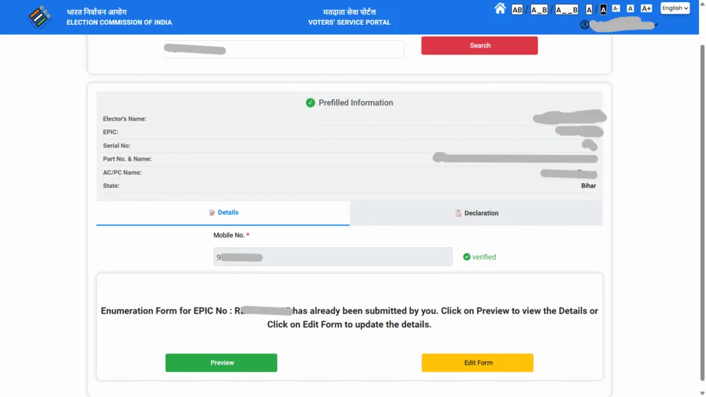Click the 'AC/PC Name:' label
Viewport: 706px width, 397px height.
tap(122, 172)
